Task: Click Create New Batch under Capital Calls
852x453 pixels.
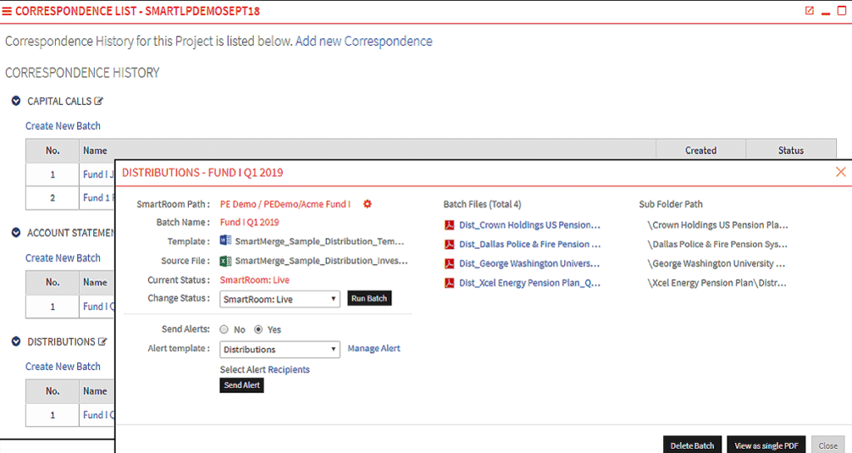Action: coord(63,126)
